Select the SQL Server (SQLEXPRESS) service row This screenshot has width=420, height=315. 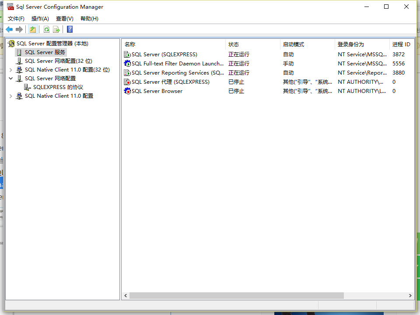[x=268, y=55]
